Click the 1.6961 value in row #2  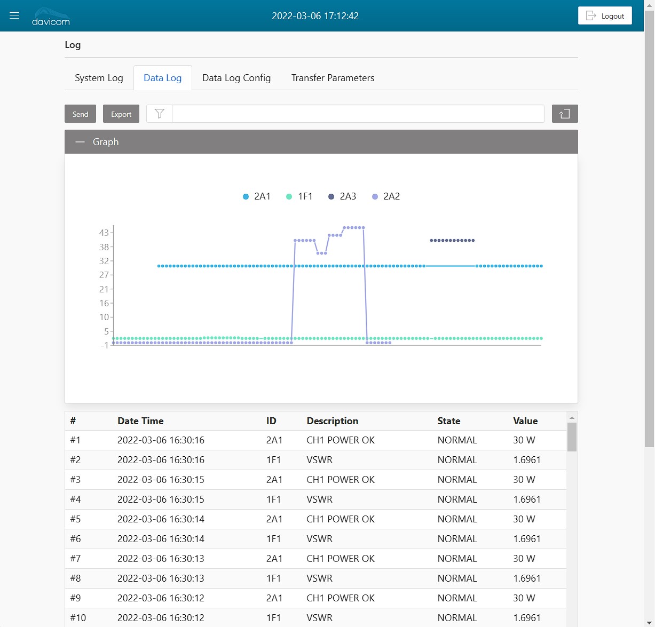point(527,460)
